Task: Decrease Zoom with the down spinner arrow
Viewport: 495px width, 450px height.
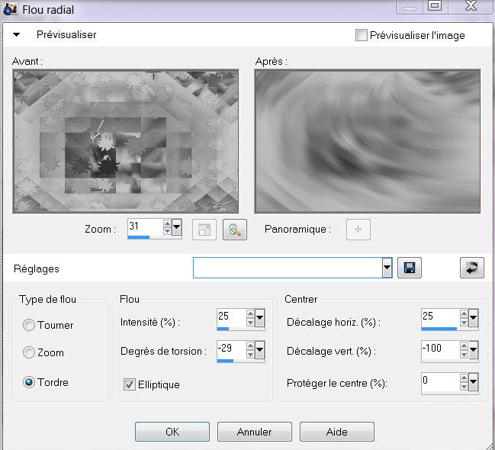Action: [167, 231]
